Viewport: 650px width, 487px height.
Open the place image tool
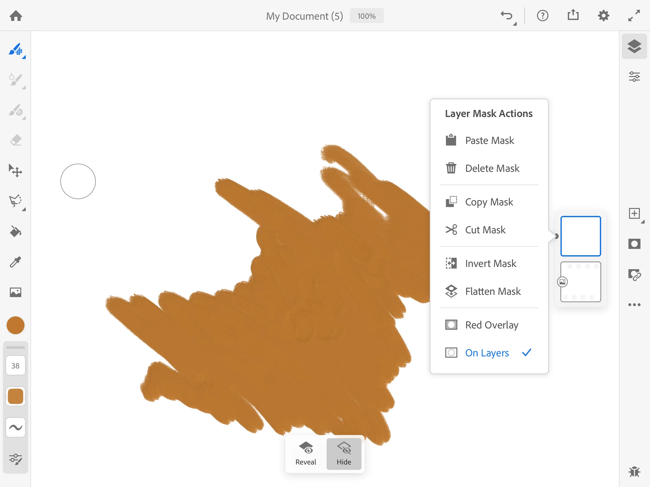[16, 292]
